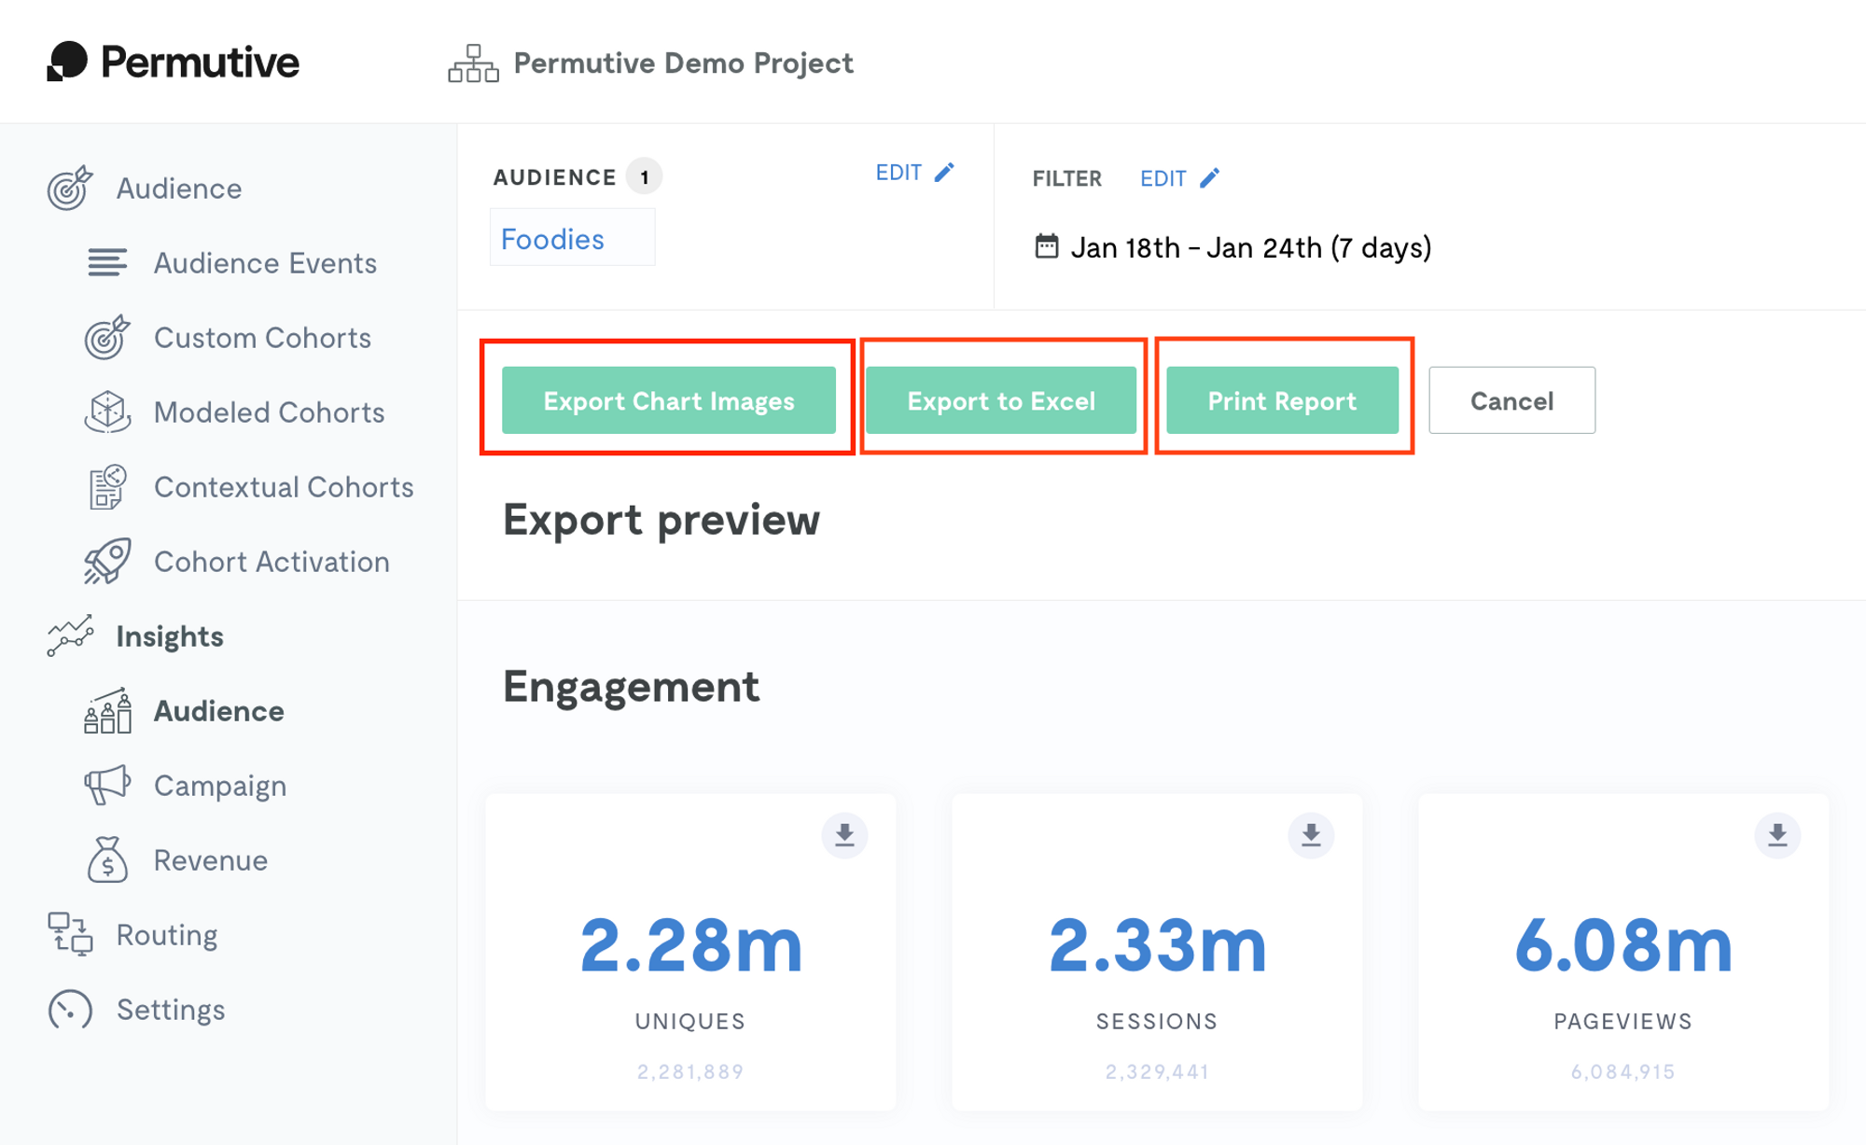Click the calendar icon by the date range

click(1047, 246)
